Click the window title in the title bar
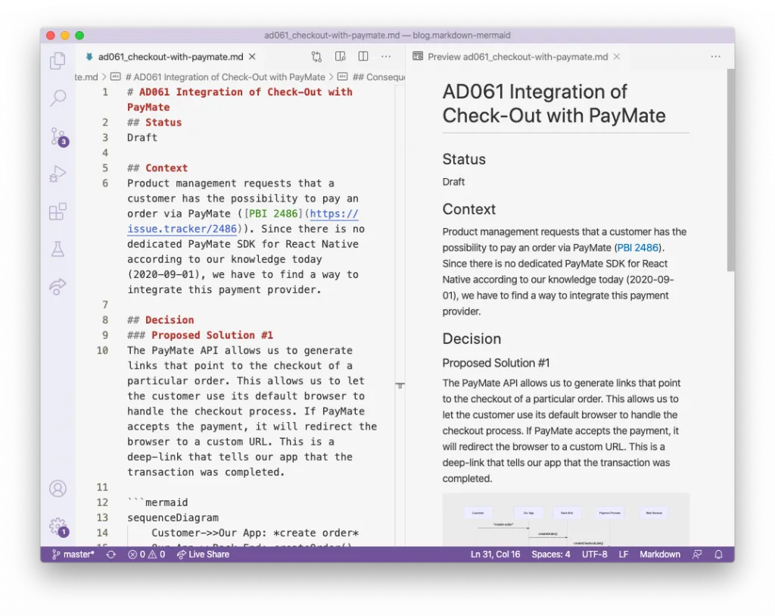Screen dimensions: 775x616 [387, 36]
